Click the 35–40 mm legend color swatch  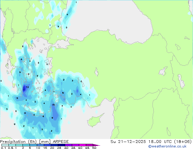tap(75, 145)
